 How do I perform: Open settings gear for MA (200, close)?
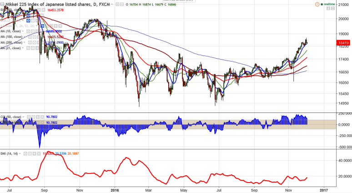point(35,42)
